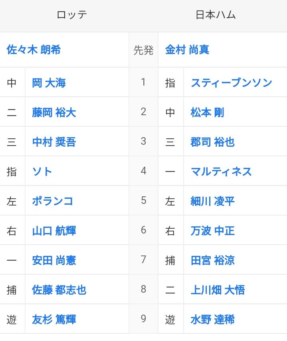Click 中村 奨吾 player name
The image size is (287, 341).
(x=54, y=142)
